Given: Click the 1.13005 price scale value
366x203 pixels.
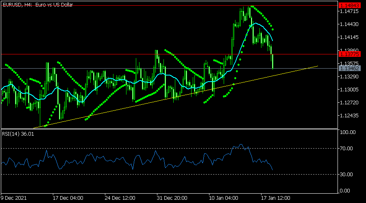Looking at the screenshot, I should (x=349, y=89).
